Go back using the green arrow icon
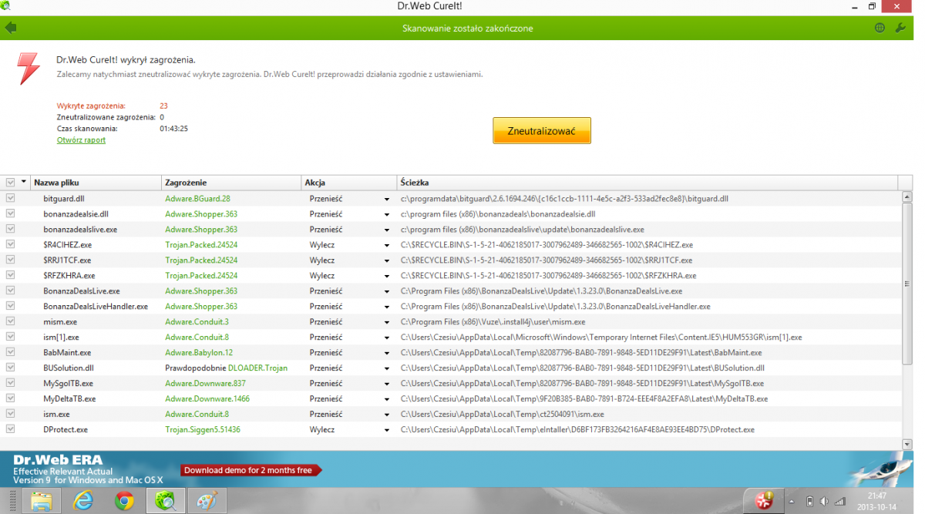 coord(10,28)
